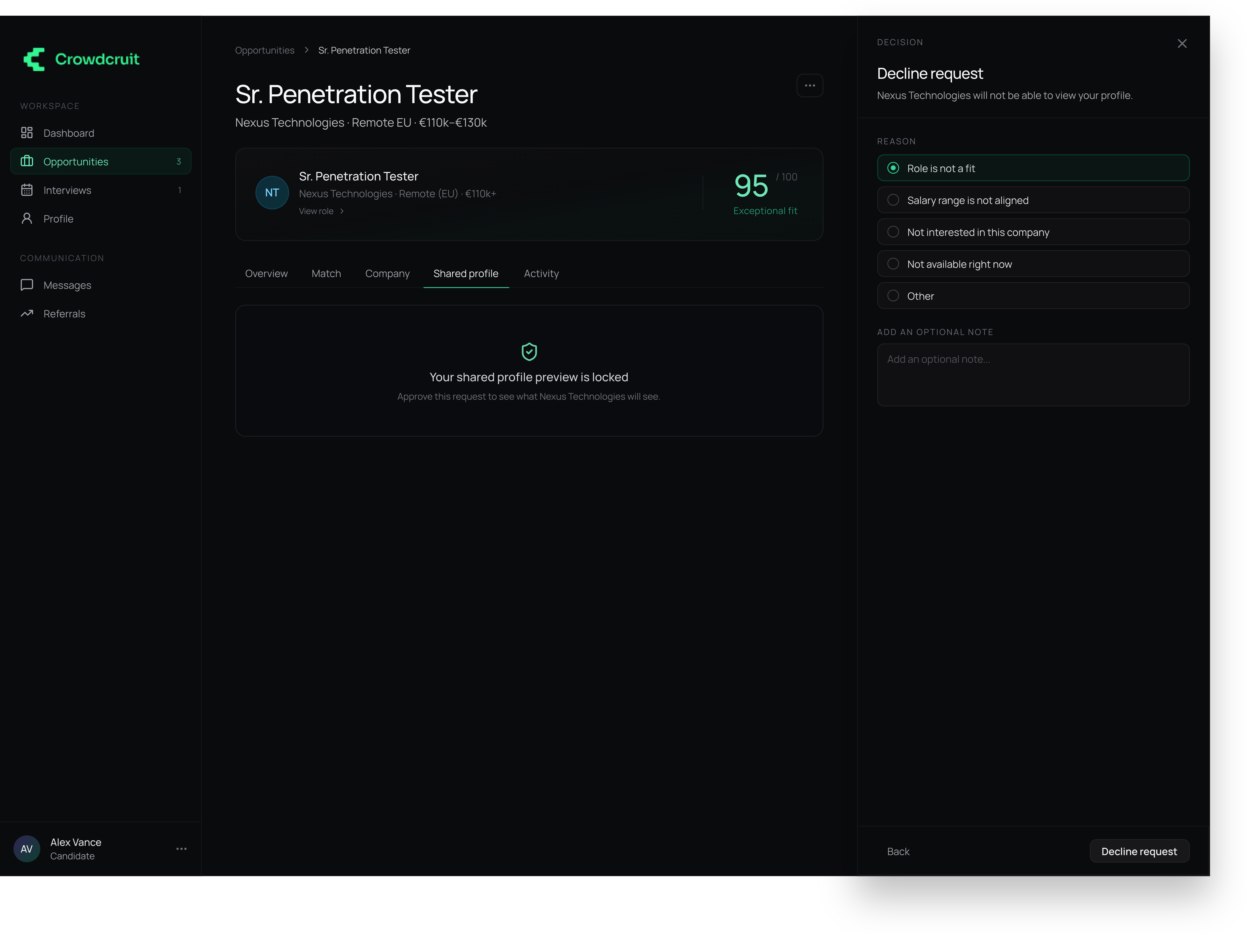The width and height of the screenshot is (1247, 934).
Task: Open the Company tab
Action: tap(387, 273)
